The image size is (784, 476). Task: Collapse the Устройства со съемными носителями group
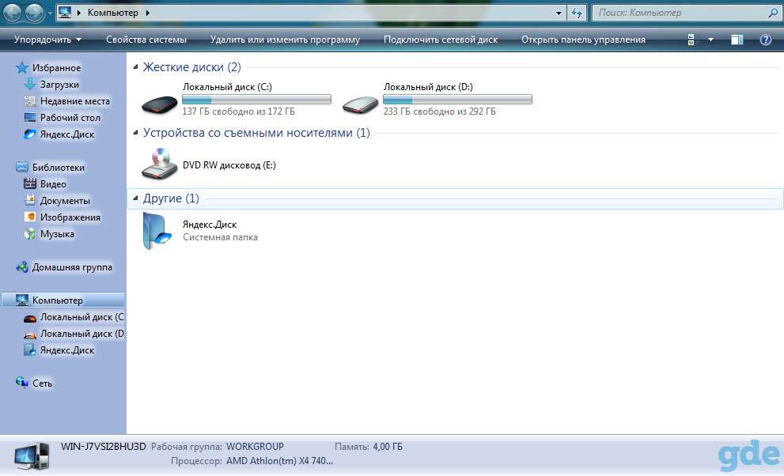point(135,132)
